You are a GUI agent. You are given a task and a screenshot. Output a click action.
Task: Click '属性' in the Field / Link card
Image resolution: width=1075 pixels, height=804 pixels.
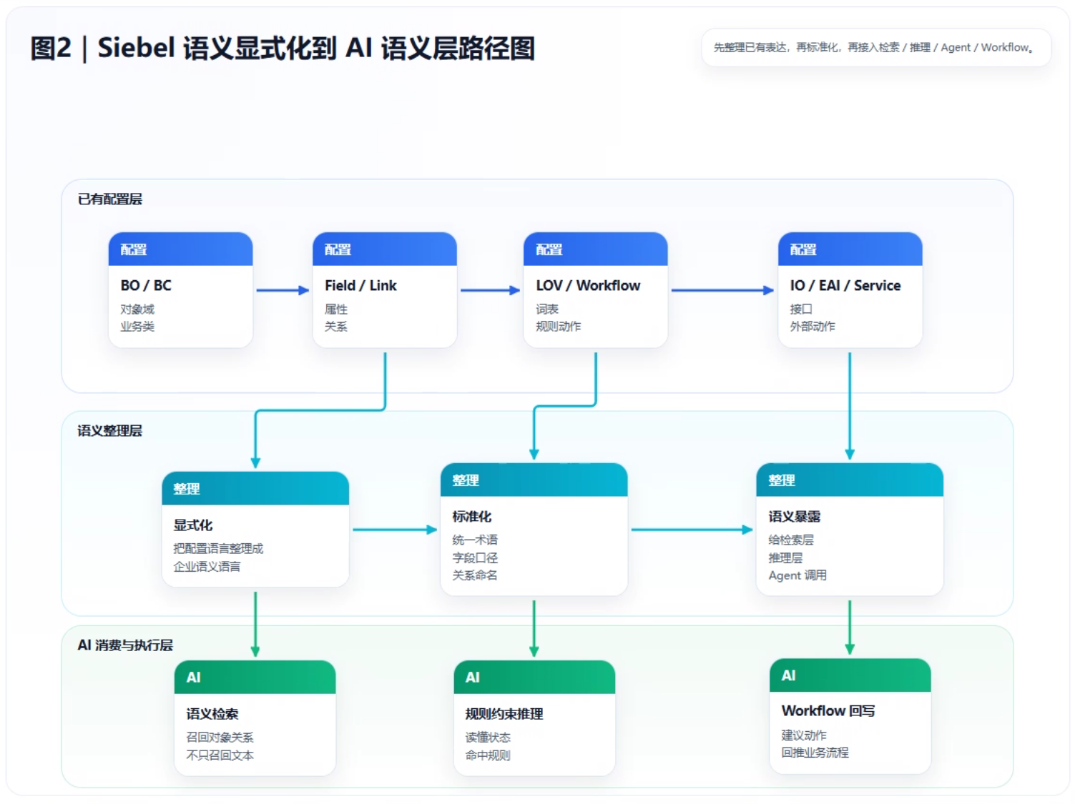(x=336, y=309)
